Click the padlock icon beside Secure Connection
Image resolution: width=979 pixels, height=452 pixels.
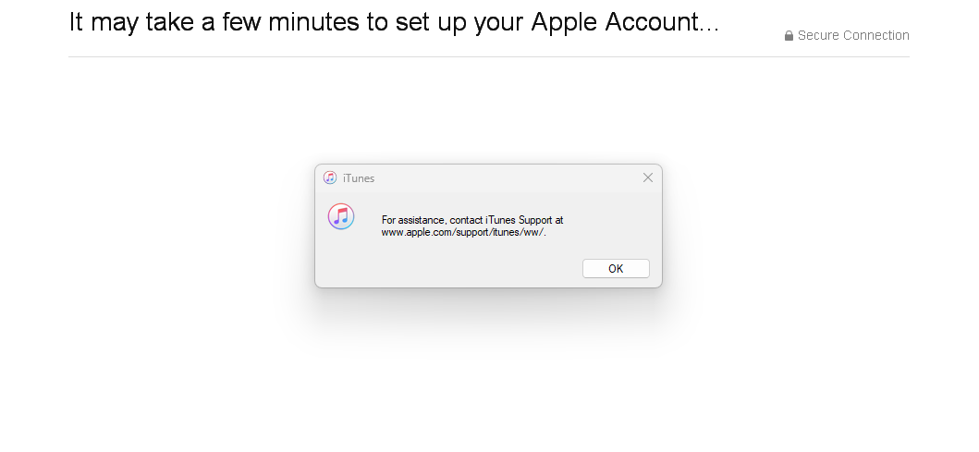click(x=789, y=36)
